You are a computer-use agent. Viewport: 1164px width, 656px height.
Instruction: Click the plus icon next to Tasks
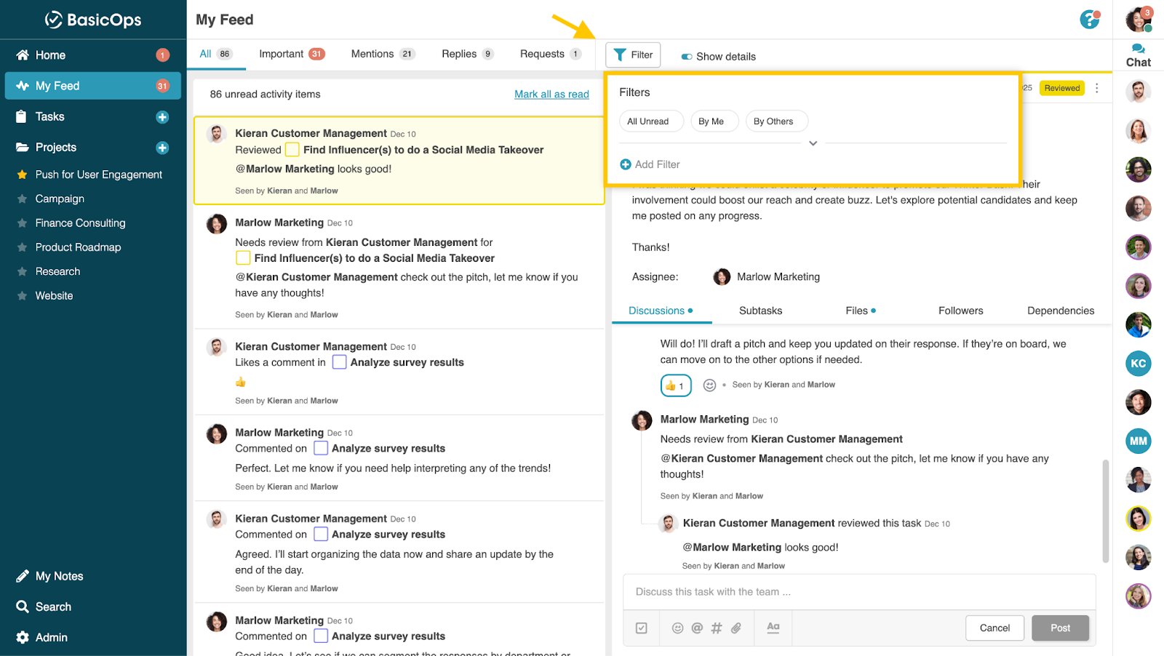click(162, 117)
